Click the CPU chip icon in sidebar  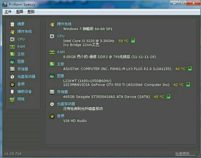point(12,39)
